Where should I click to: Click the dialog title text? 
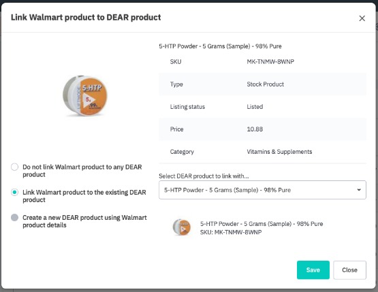click(x=86, y=17)
